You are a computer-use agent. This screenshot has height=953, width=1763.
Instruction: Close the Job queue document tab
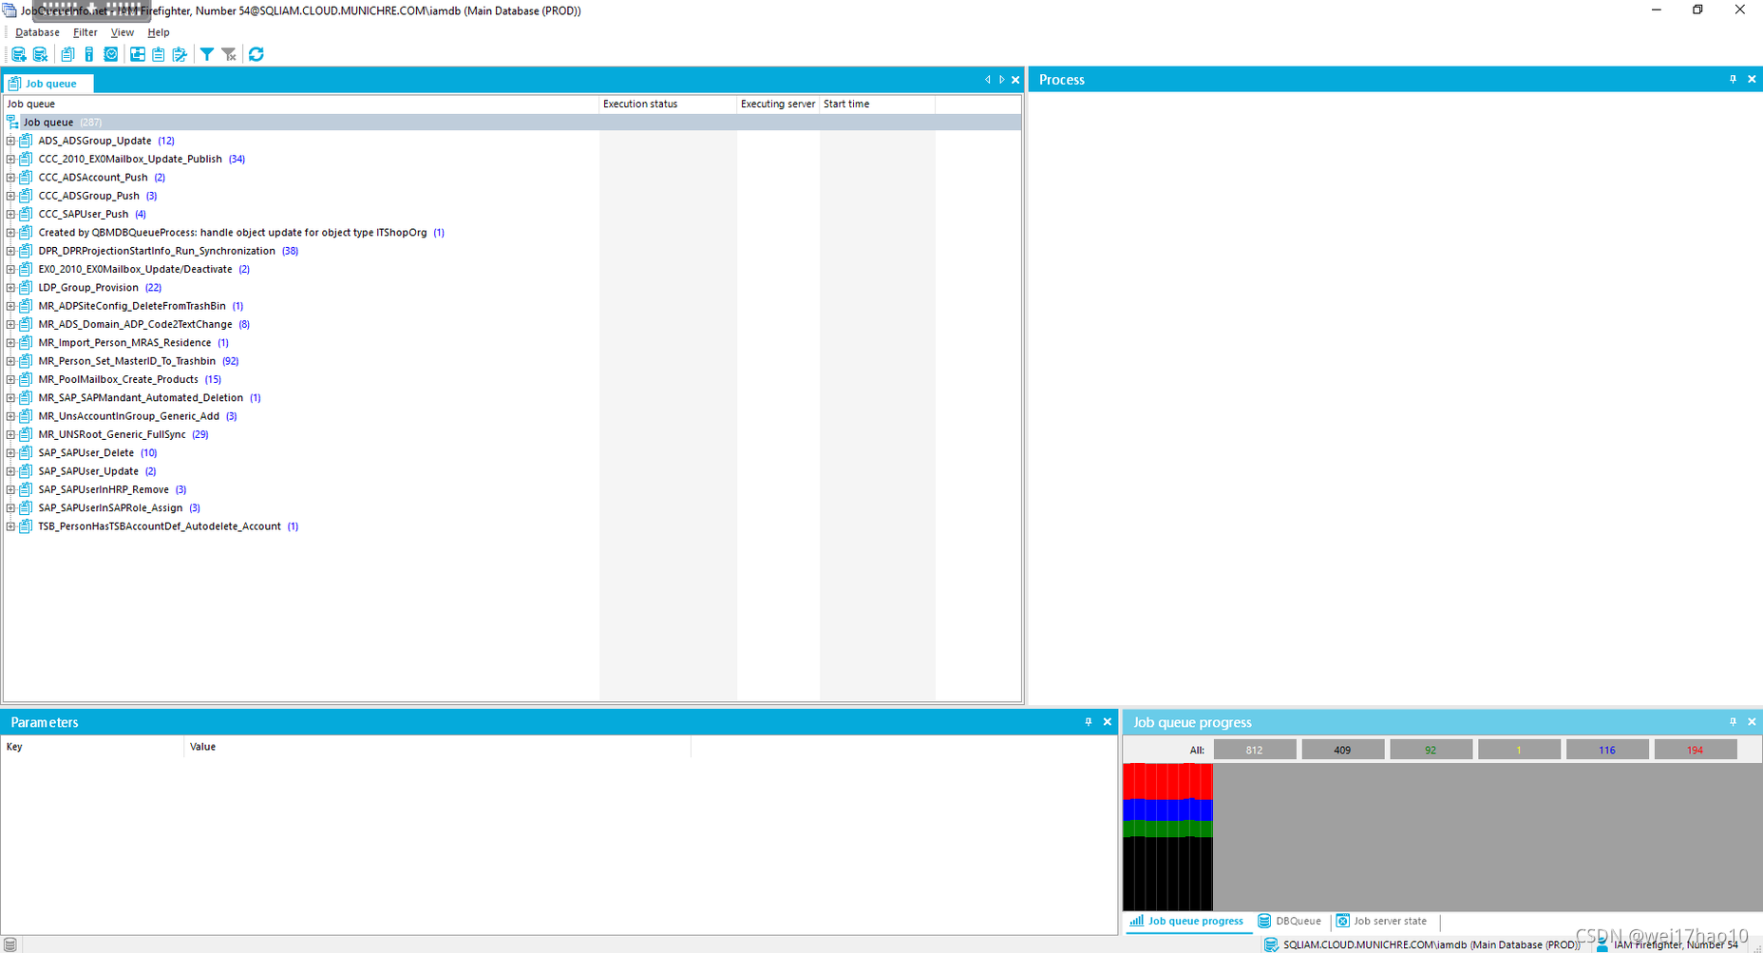click(x=1015, y=80)
